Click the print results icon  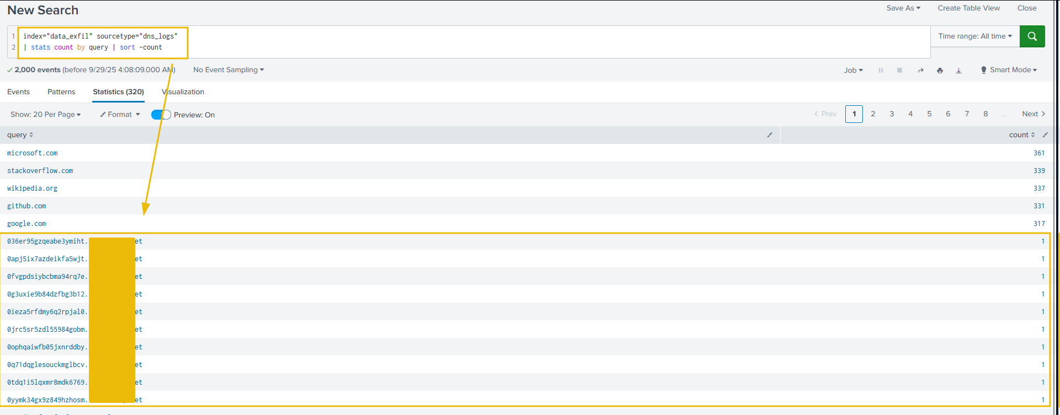pos(940,71)
